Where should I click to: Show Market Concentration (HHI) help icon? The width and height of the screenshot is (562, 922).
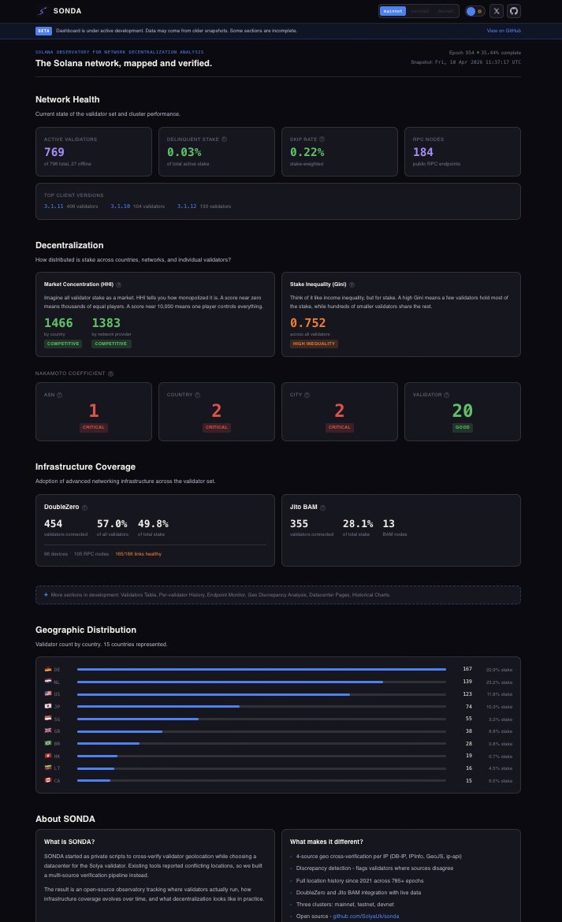pos(119,284)
